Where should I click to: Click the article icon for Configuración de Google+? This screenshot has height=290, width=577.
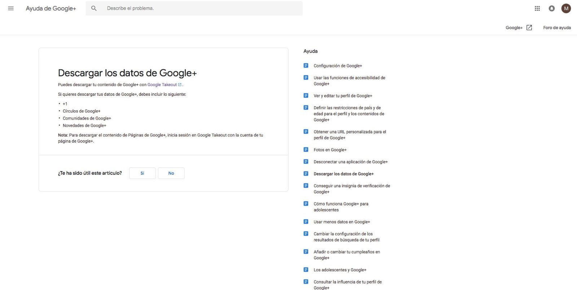[306, 66]
